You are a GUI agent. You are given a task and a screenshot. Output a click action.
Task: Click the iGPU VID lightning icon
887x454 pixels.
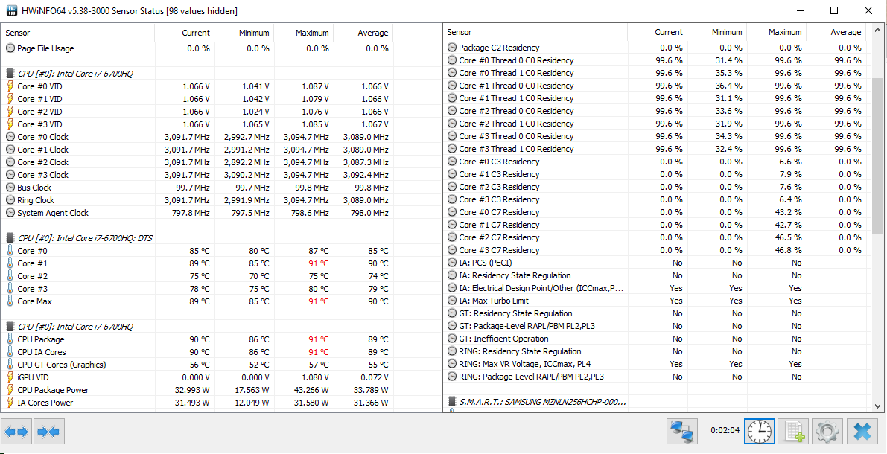click(x=10, y=377)
